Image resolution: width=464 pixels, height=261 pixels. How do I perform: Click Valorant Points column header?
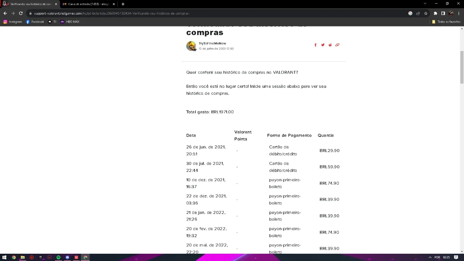coord(243,135)
